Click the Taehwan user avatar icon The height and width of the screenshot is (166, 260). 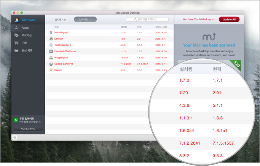[x=17, y=20]
